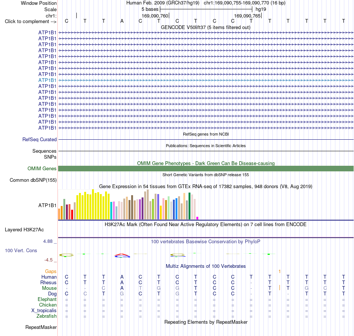354x336 pixels.
Task: Open 'Repeating Elements by RepeatMasker' track title
Action: (206, 322)
